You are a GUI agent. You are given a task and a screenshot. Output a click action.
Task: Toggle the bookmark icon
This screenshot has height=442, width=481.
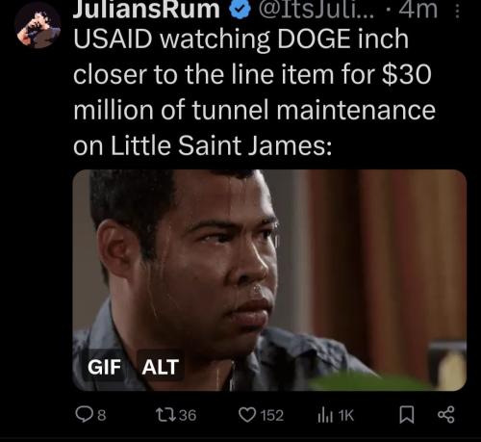coord(407,415)
